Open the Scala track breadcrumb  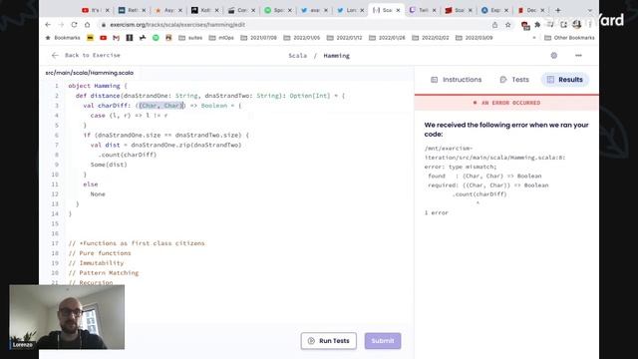coord(297,56)
